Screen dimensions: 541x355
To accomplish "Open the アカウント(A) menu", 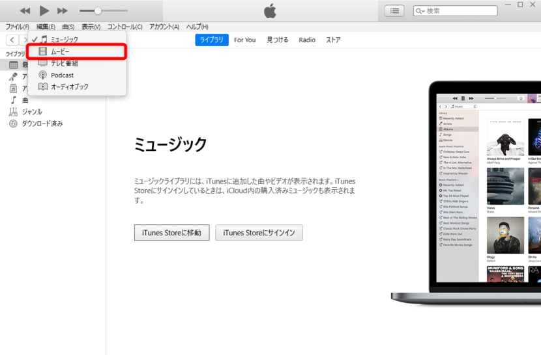I will point(164,27).
